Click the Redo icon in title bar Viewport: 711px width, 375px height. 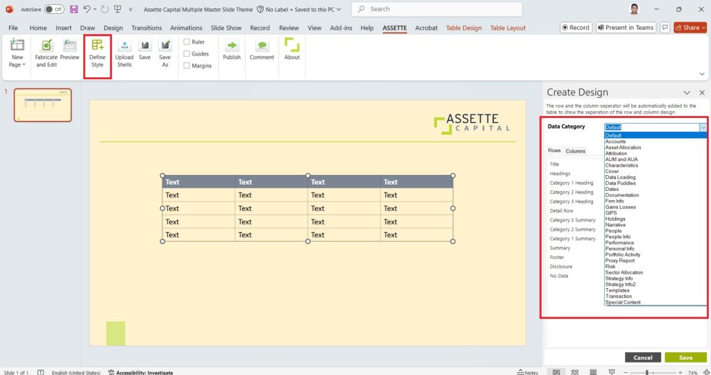pyautogui.click(x=105, y=9)
